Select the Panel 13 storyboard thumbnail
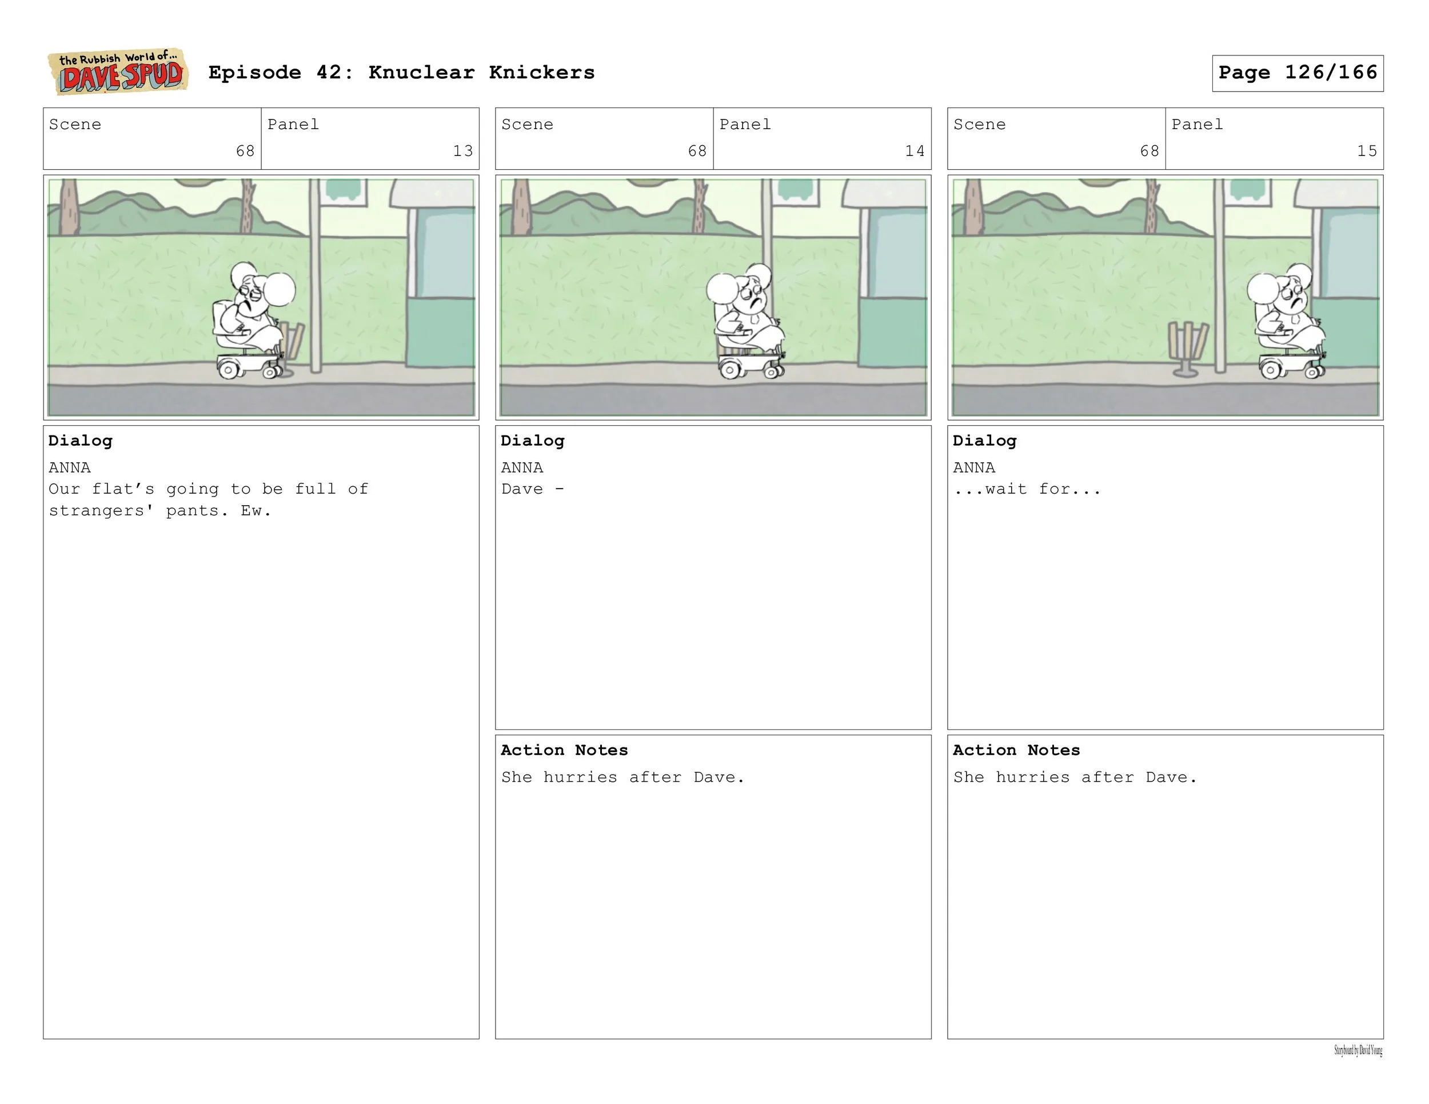This screenshot has height=1104, width=1429. (261, 297)
